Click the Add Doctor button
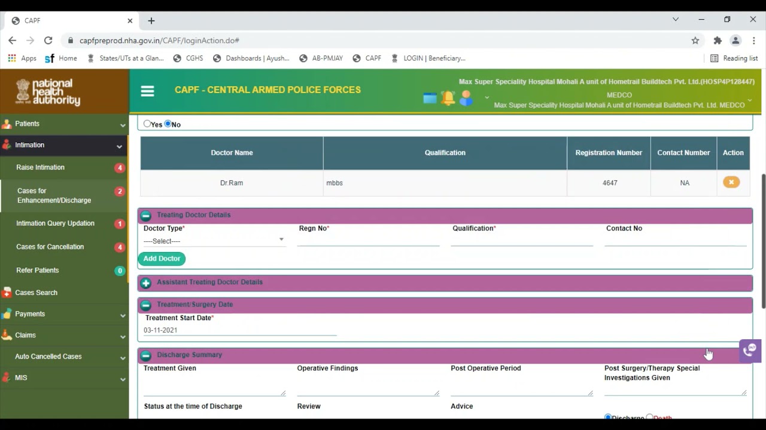 tap(162, 259)
